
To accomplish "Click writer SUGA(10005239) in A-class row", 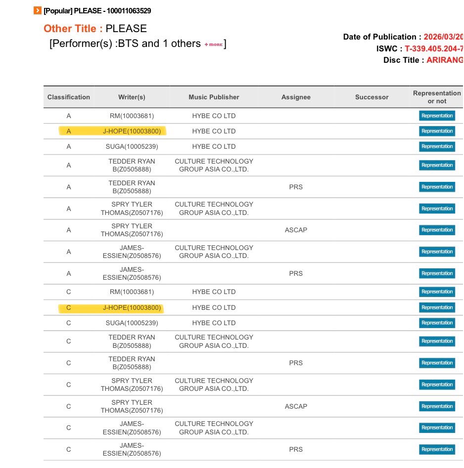I will [x=132, y=147].
